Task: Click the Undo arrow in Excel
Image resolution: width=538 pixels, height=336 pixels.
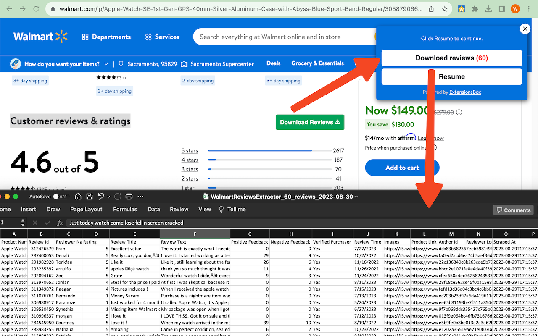Action: pyautogui.click(x=101, y=197)
